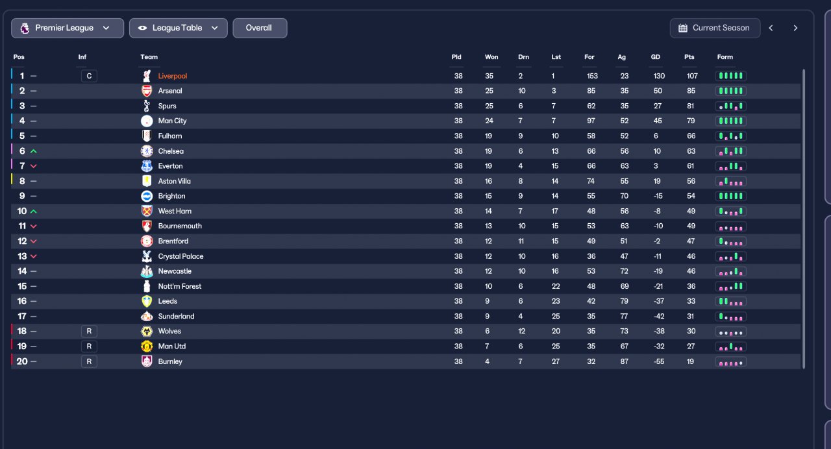
Task: Click the Man Utd badge icon
Action: [x=147, y=346]
